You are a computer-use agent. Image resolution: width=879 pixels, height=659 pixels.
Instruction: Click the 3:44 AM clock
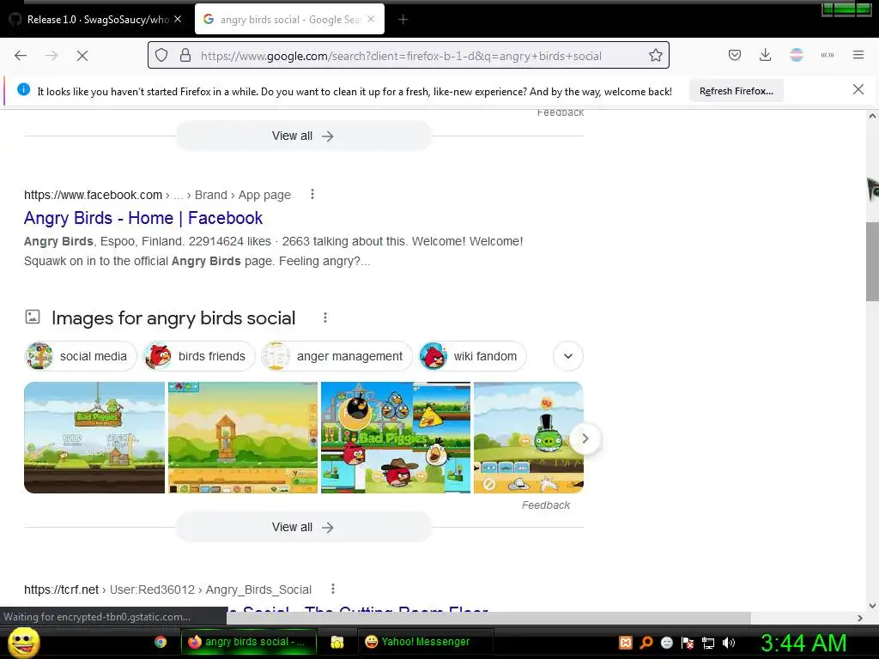pyautogui.click(x=803, y=643)
